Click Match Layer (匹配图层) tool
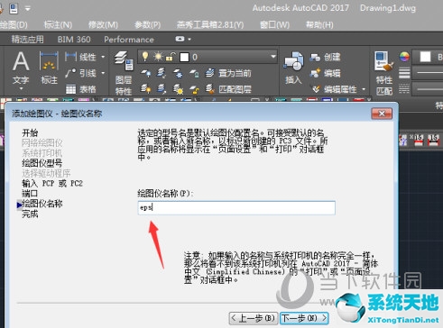Image resolution: width=443 pixels, height=328 pixels. tap(228, 89)
